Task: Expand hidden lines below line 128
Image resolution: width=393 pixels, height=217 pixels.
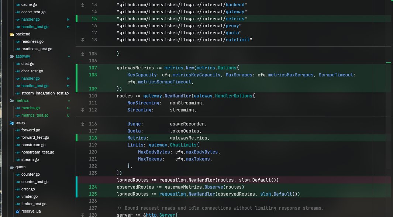Action: coord(82,215)
